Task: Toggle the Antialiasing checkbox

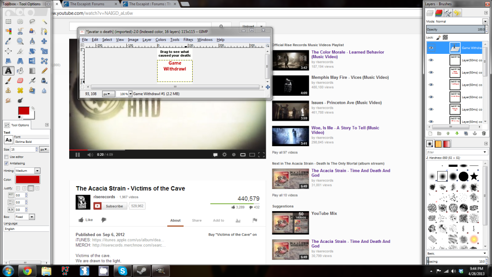Action: tap(6, 164)
